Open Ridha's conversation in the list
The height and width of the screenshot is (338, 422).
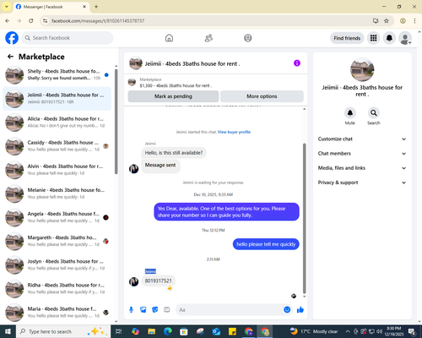tap(57, 288)
